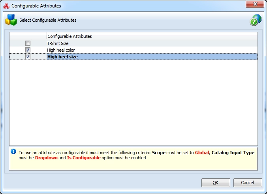Select the T-Shirt Size row

(x=133, y=43)
